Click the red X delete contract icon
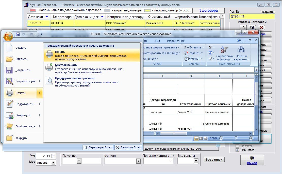This screenshot has height=174, width=283. 261,28
